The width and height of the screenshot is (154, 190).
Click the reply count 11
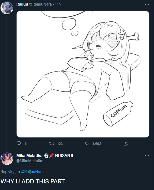(26, 144)
